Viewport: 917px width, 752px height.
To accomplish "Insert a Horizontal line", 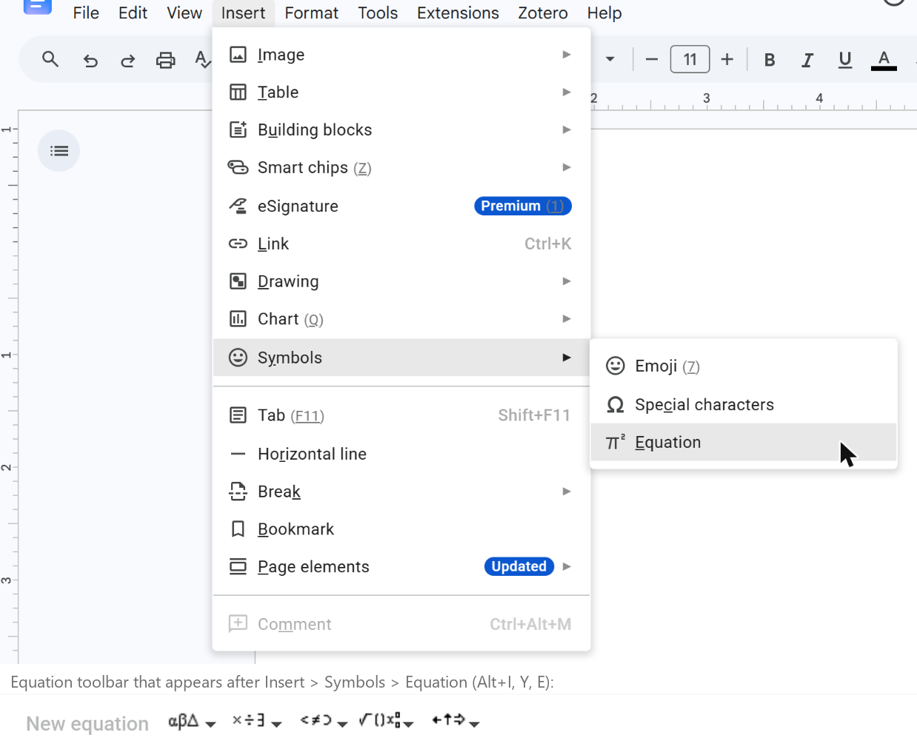I will (401, 454).
